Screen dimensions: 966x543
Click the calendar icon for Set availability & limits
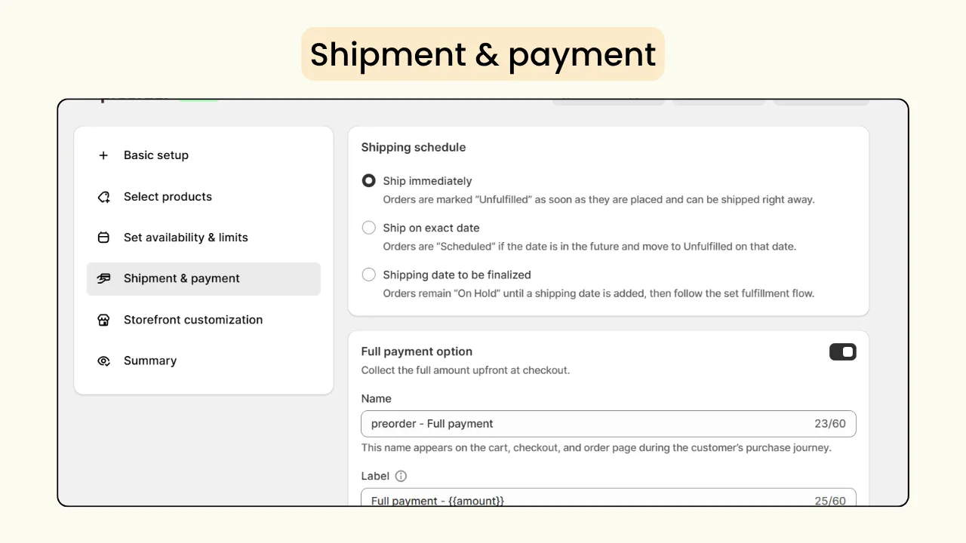point(103,237)
